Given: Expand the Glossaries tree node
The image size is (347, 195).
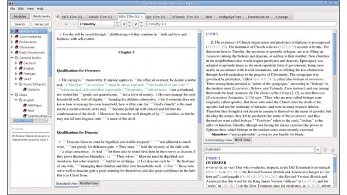Looking at the screenshot, I should [x=12, y=47].
